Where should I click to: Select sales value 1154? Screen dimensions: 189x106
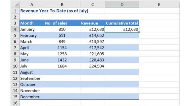click(x=62, y=48)
